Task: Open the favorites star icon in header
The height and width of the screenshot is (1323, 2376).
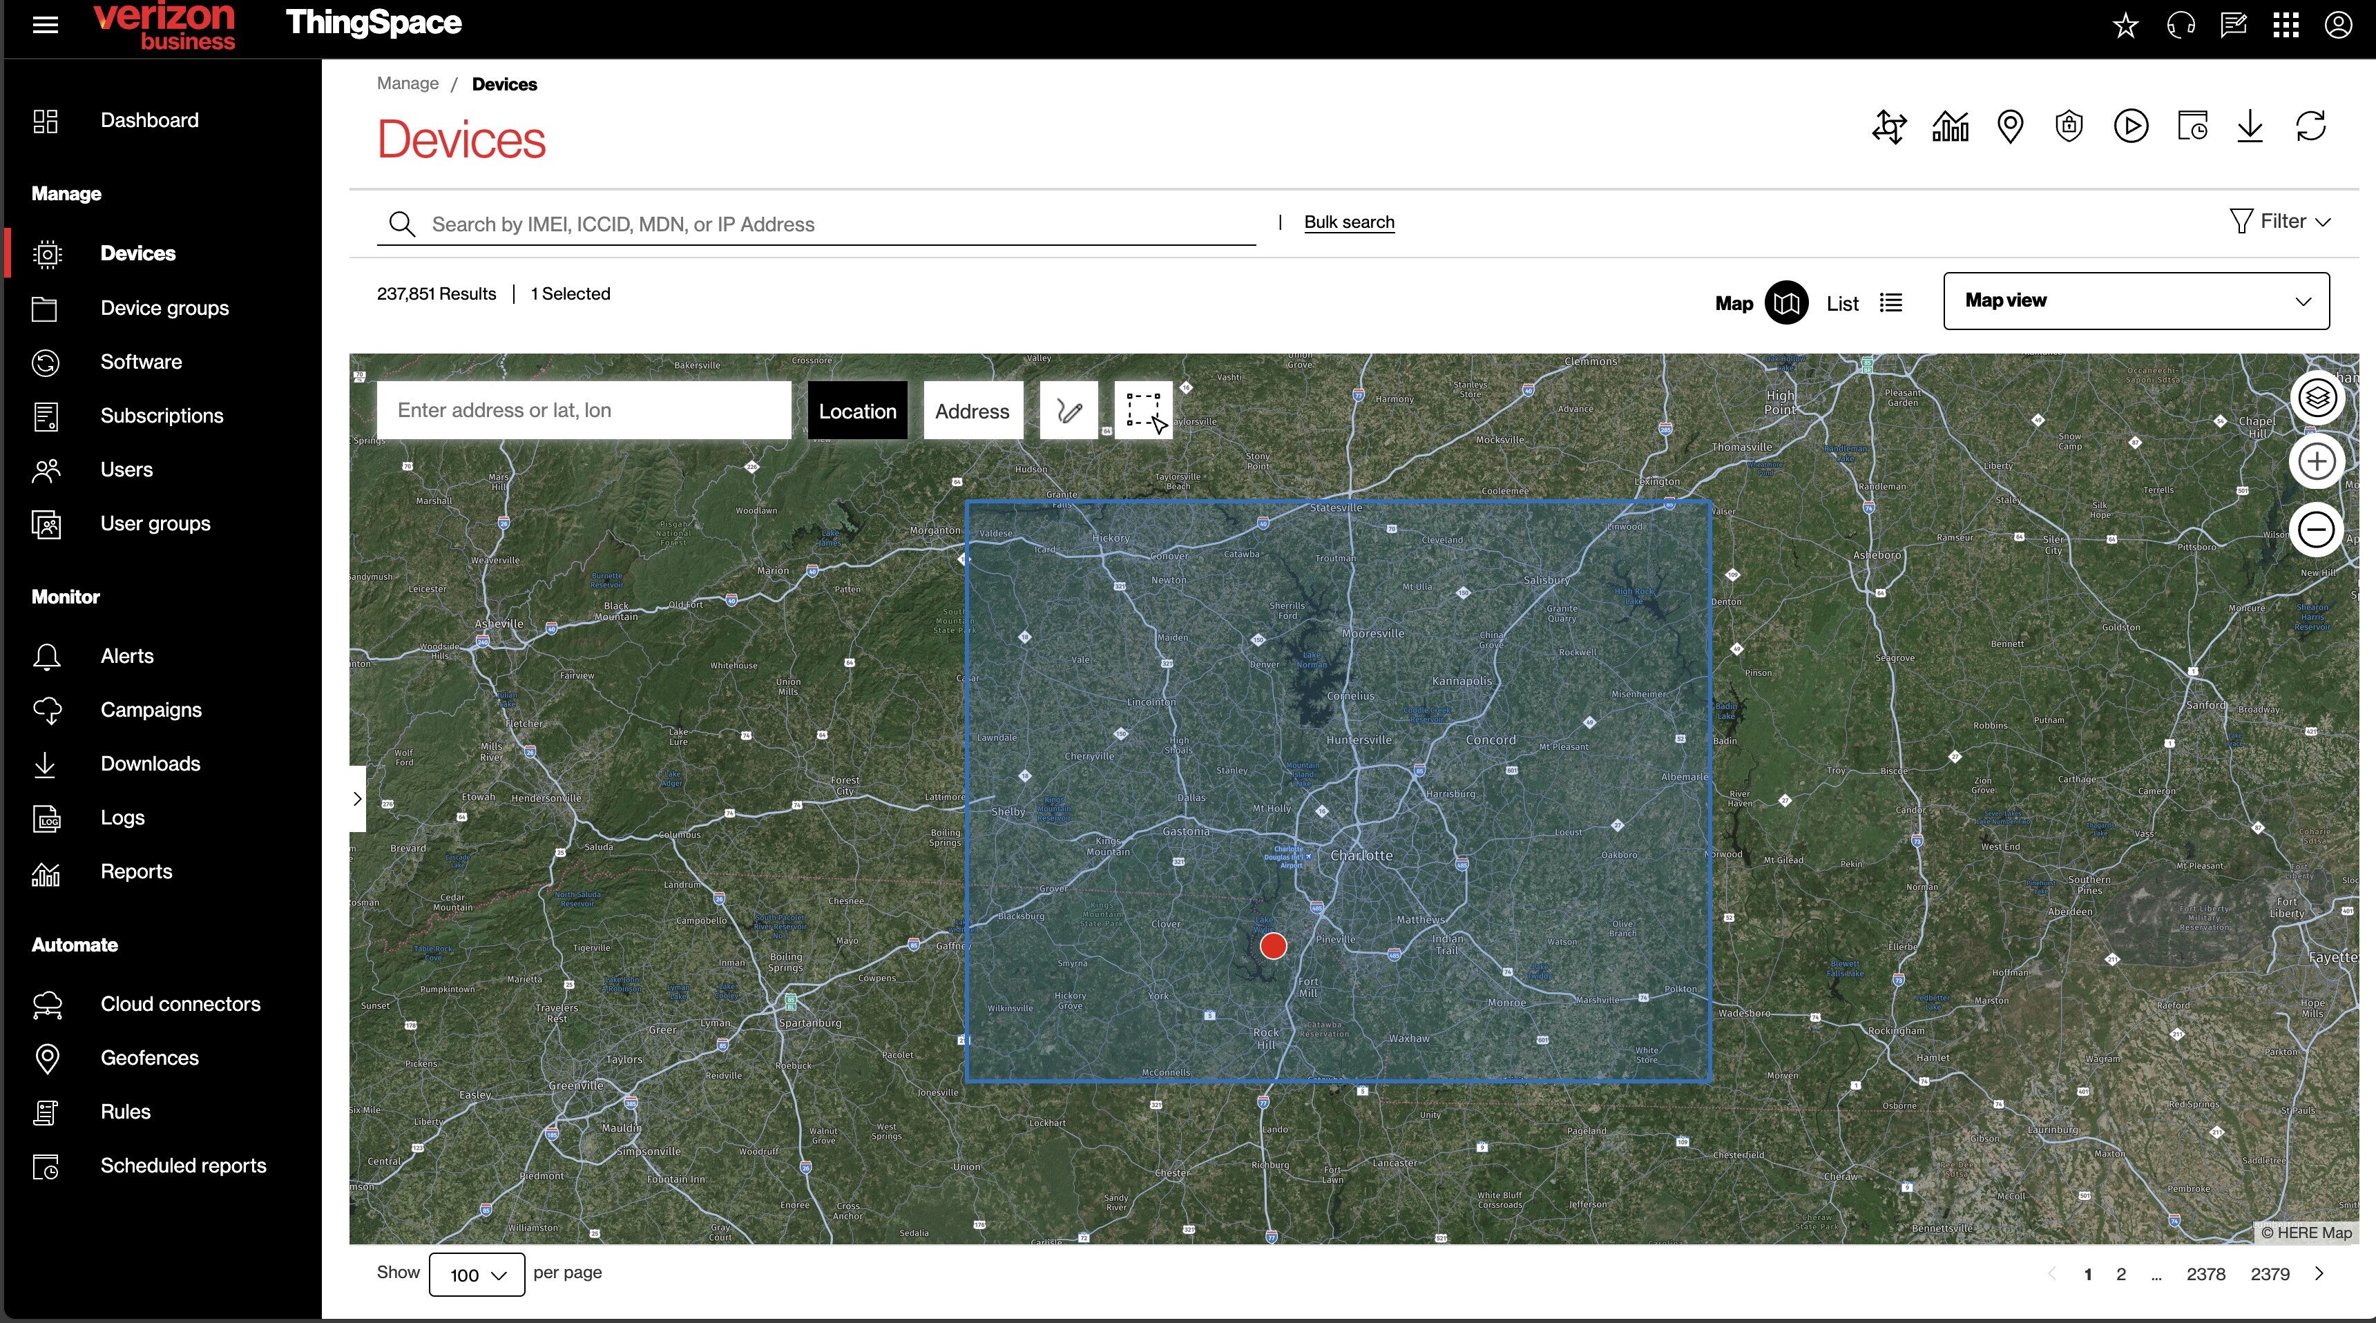Action: (2125, 25)
